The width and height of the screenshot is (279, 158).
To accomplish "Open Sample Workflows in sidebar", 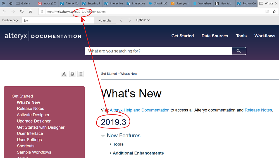I will click(34, 152).
